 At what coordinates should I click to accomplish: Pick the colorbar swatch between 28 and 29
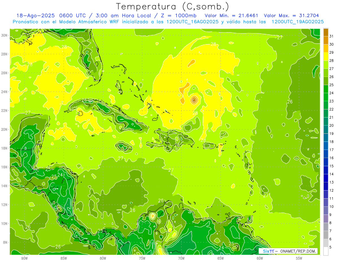326,57
